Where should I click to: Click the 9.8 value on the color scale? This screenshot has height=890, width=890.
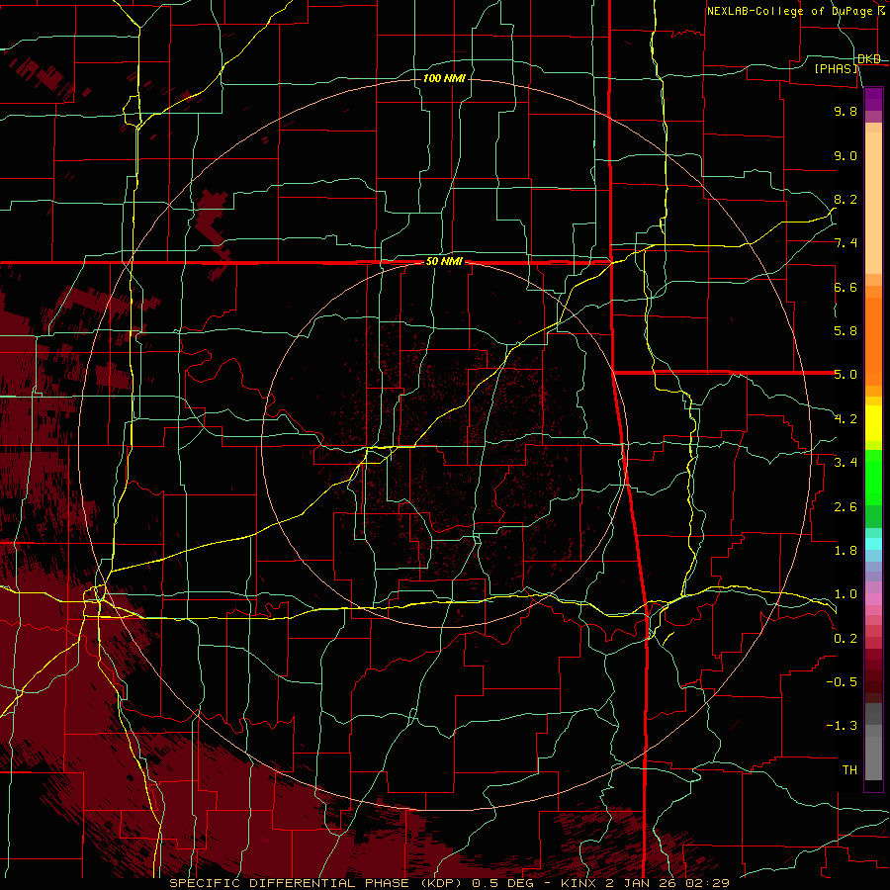point(845,111)
